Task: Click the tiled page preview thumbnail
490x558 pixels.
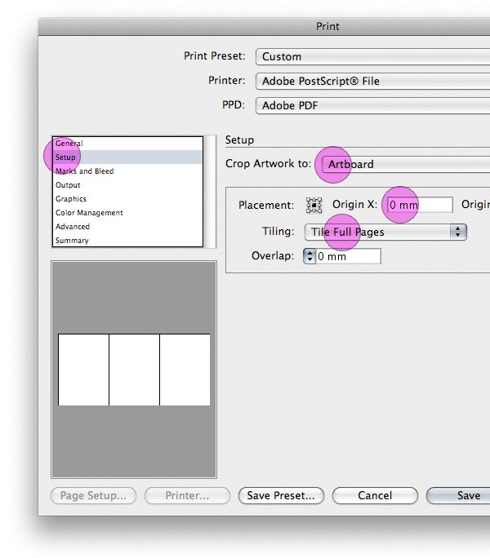Action: 134,370
